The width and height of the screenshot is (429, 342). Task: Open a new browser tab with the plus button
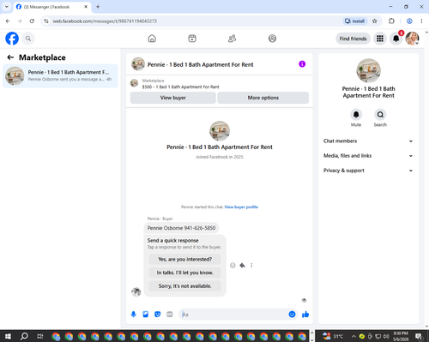click(98, 7)
